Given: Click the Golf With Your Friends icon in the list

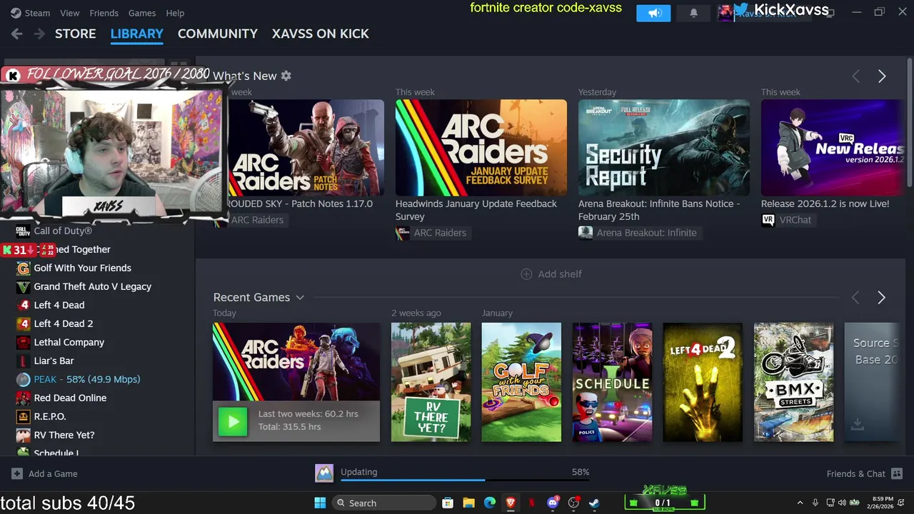Looking at the screenshot, I should coord(24,268).
